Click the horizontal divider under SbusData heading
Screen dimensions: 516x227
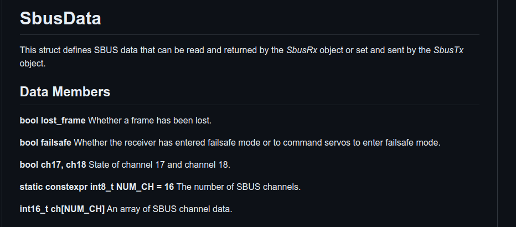coord(249,34)
